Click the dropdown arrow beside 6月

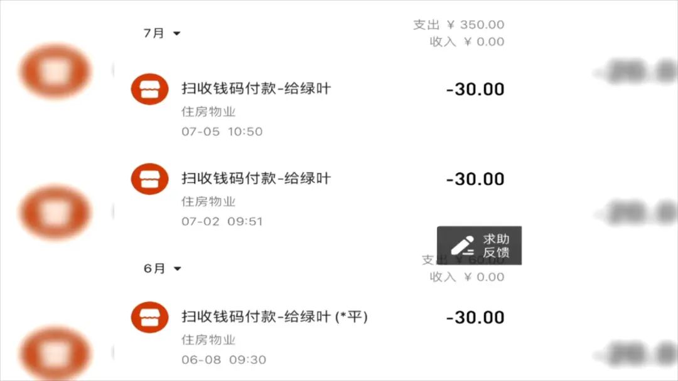177,268
